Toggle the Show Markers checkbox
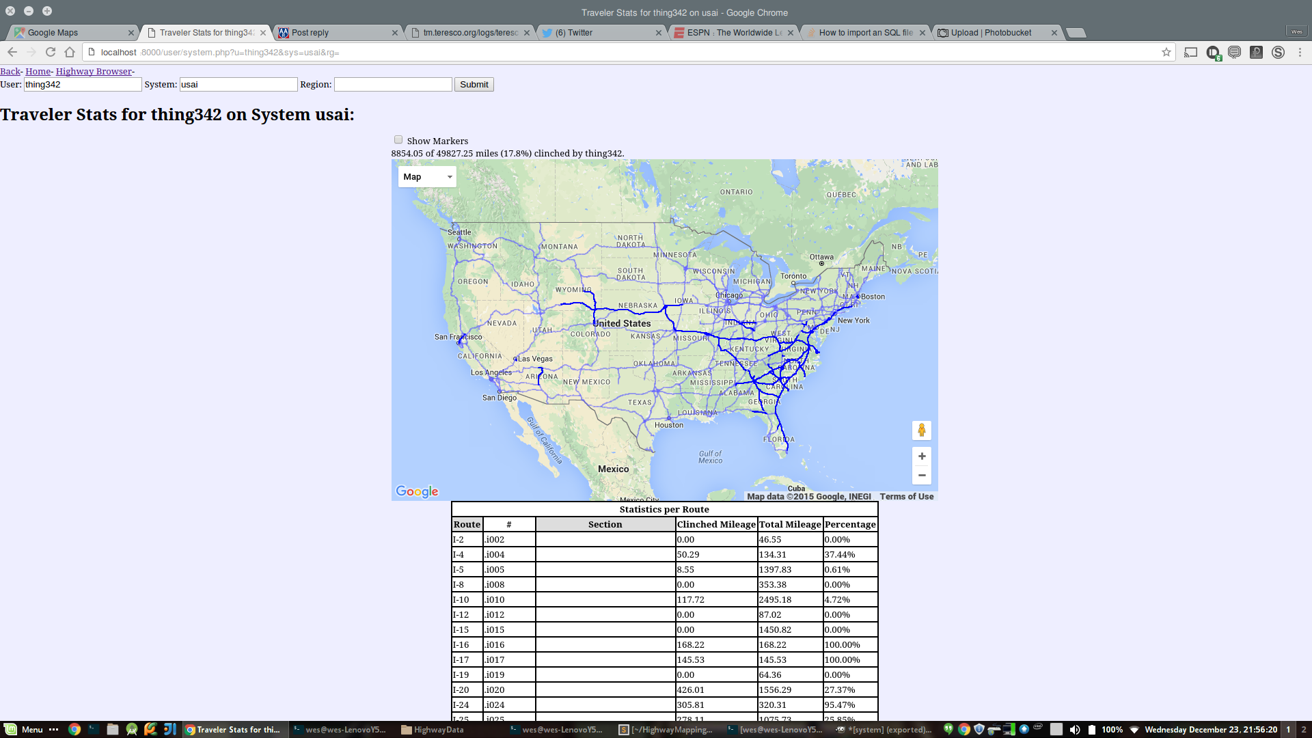Image resolution: width=1312 pixels, height=738 pixels. click(x=398, y=139)
